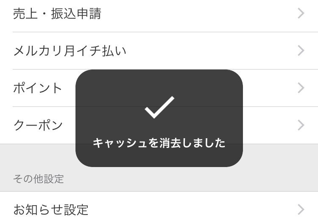Go to the クーポン entry
Viewport: 318px width, 223px height.
38,125
